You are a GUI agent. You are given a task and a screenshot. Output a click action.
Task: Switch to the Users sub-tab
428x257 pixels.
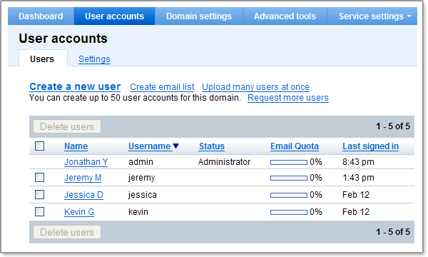point(42,59)
